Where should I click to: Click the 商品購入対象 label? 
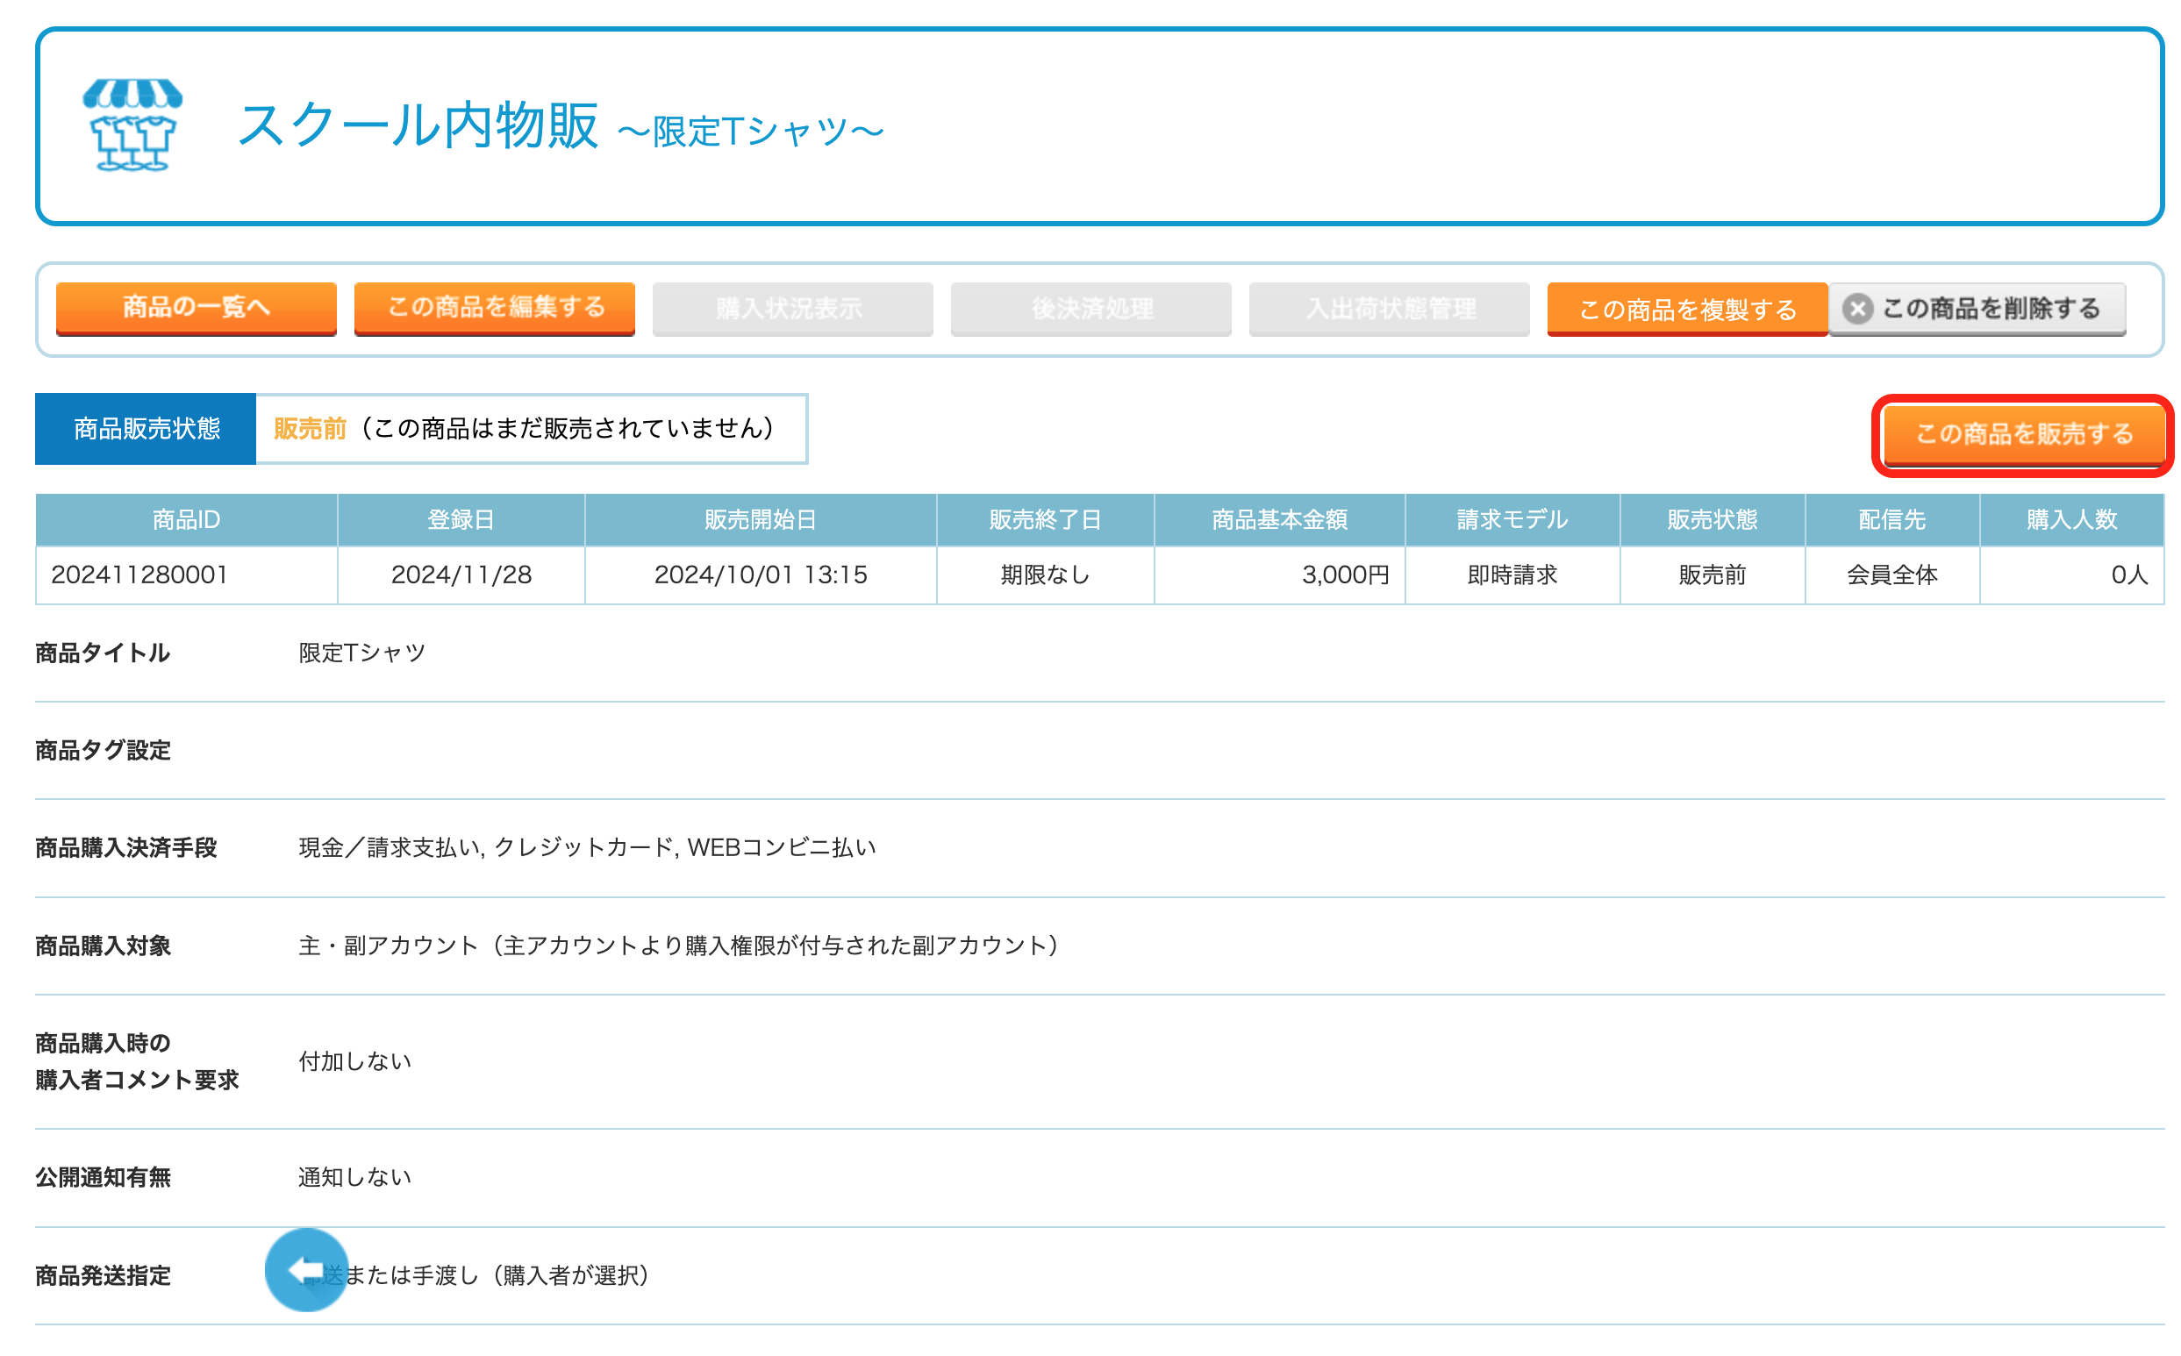point(103,946)
